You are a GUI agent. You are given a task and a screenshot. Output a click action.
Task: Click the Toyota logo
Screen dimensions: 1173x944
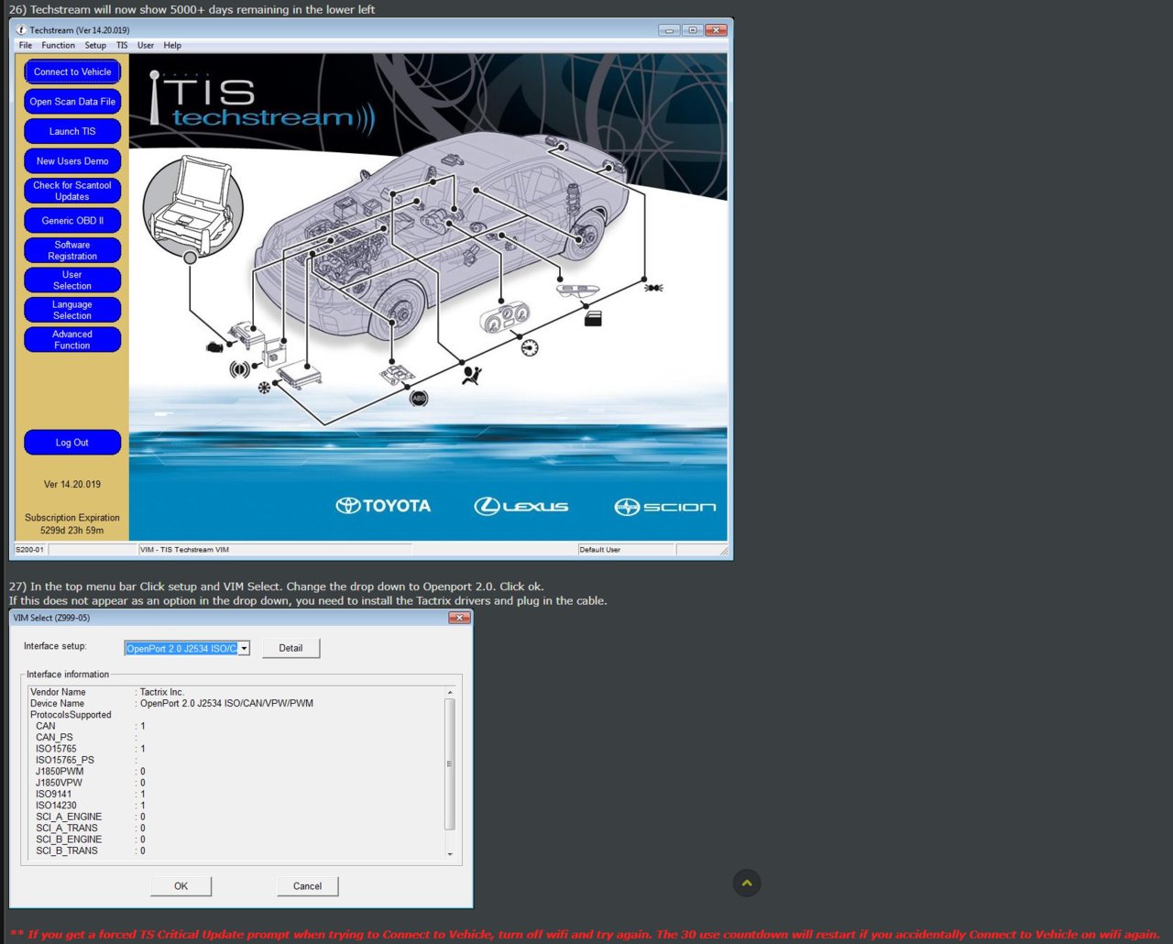pos(383,506)
